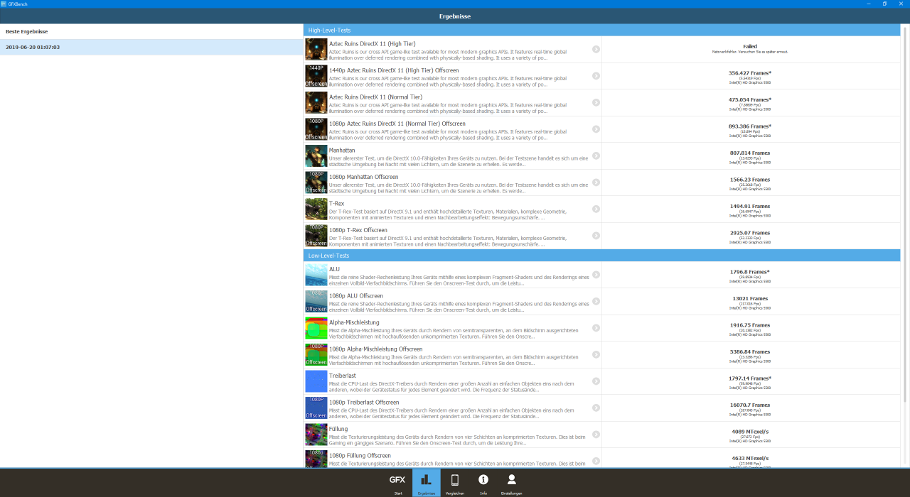This screenshot has width=910, height=497.
Task: Click the 1796.8 Frames result
Action: coord(750,272)
